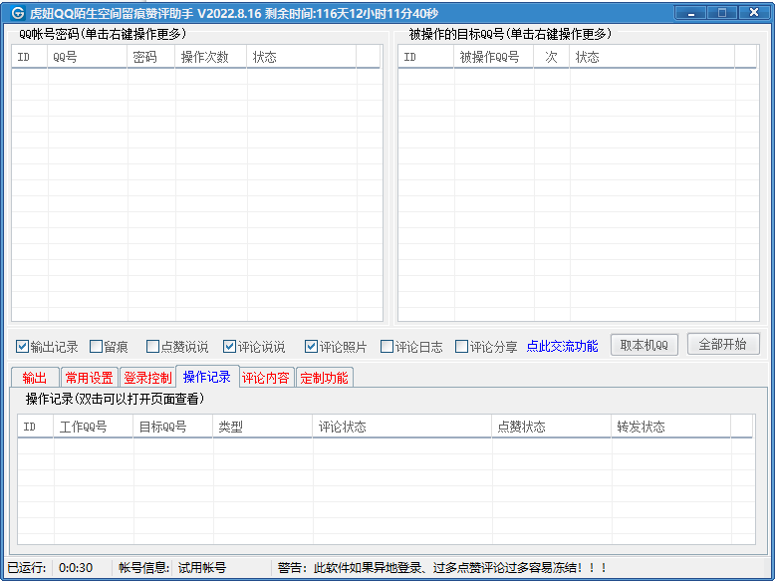Open the 登录控制 tab

[147, 378]
